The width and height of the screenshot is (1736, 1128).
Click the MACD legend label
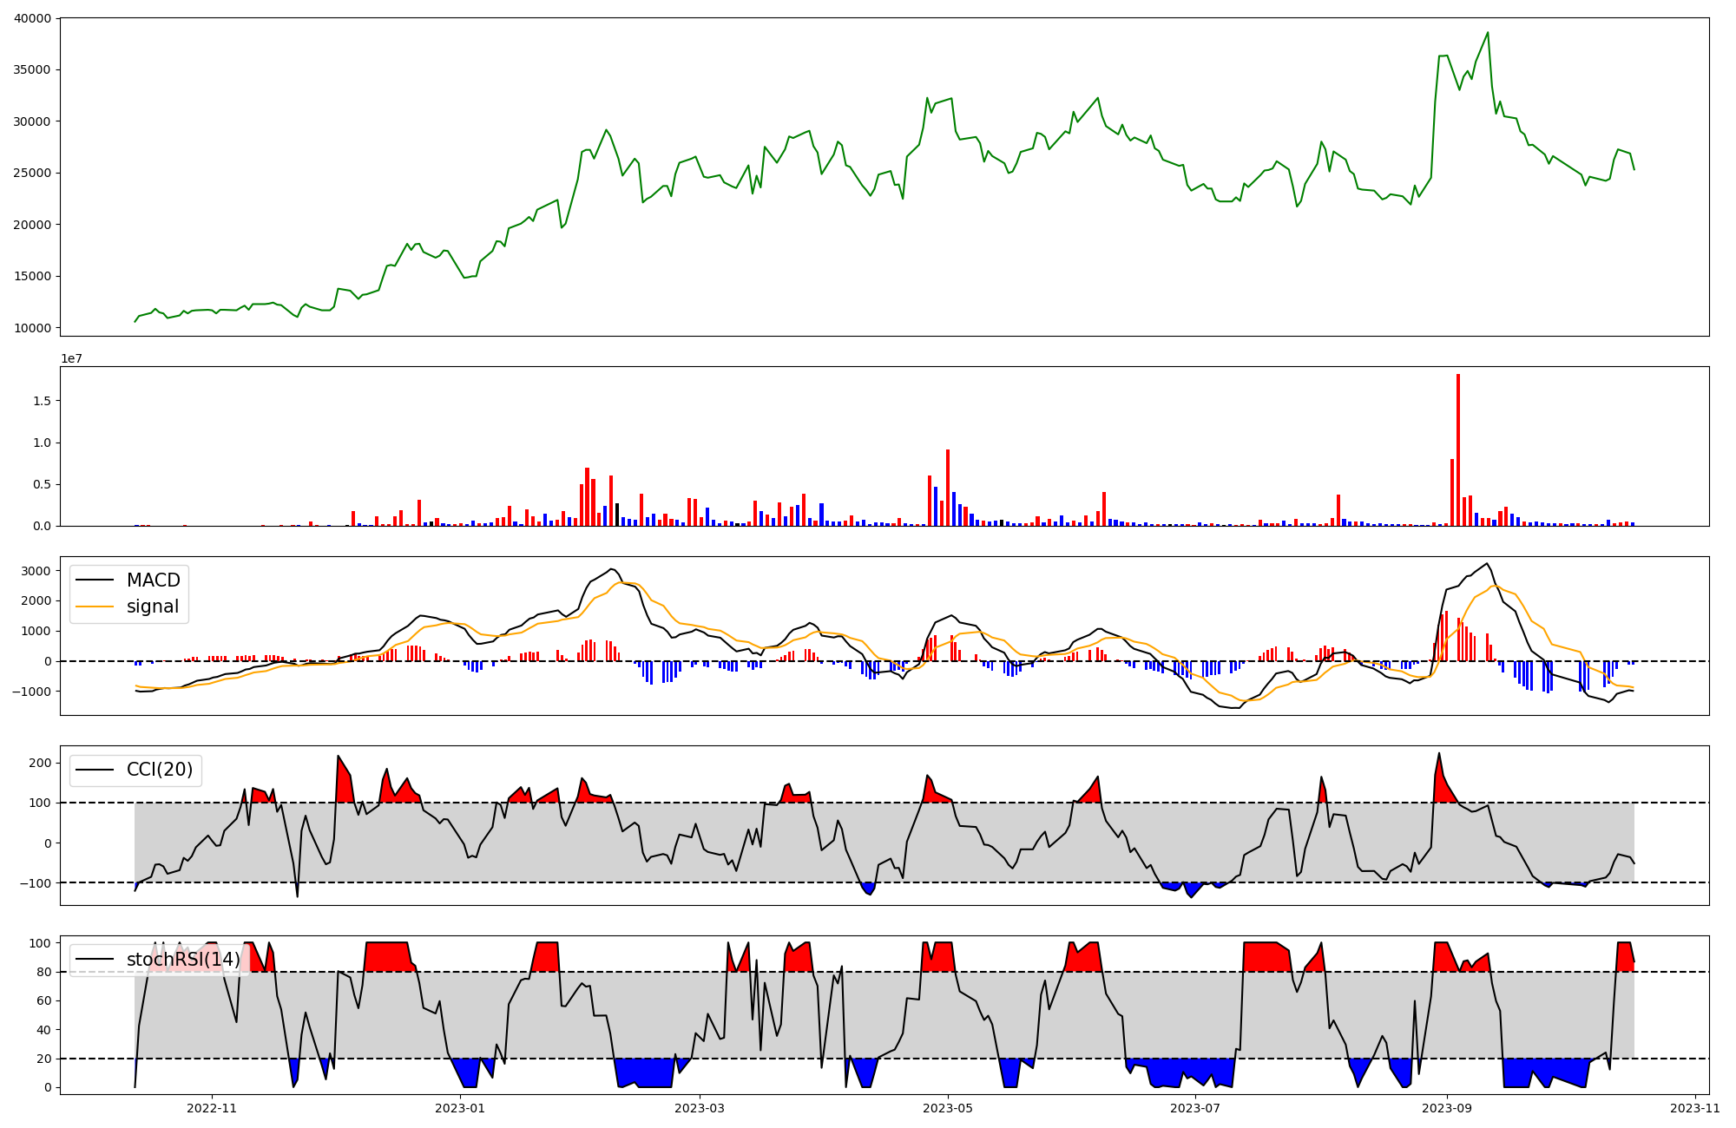point(153,580)
